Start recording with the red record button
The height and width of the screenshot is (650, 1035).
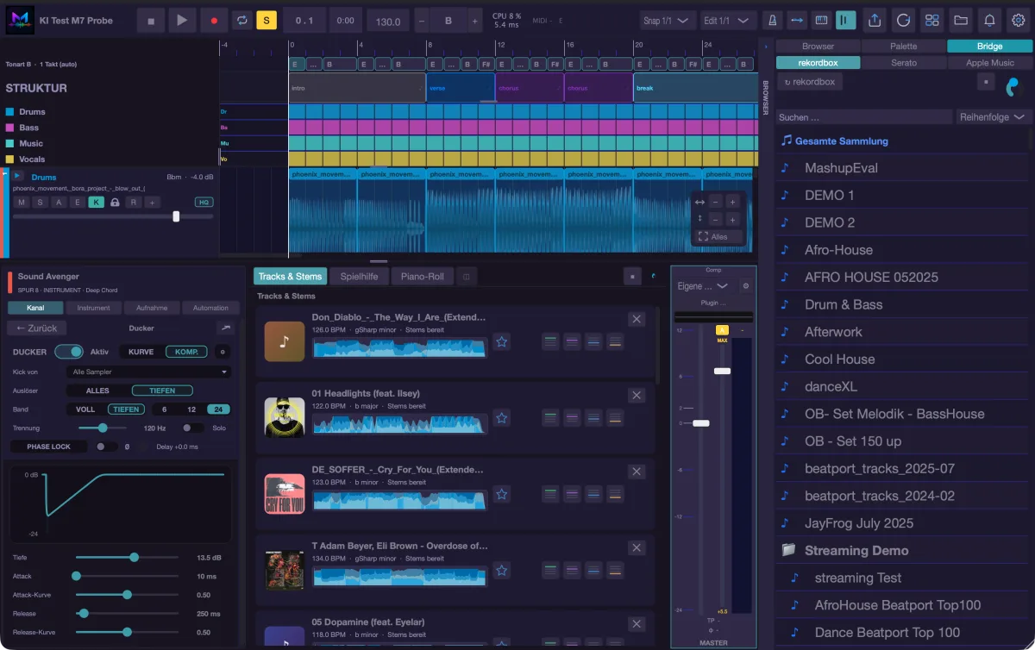[213, 21]
